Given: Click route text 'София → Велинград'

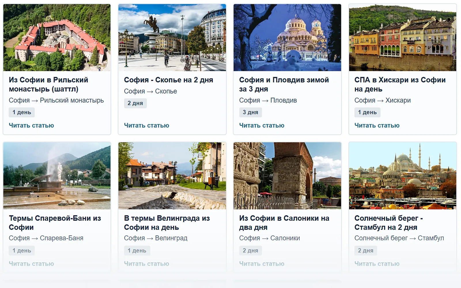Looking at the screenshot, I should (156, 238).
